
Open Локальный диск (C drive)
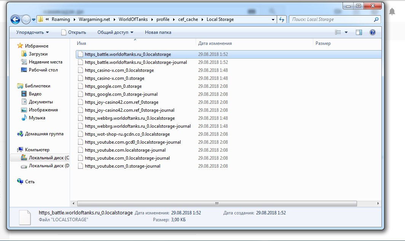tap(49, 158)
